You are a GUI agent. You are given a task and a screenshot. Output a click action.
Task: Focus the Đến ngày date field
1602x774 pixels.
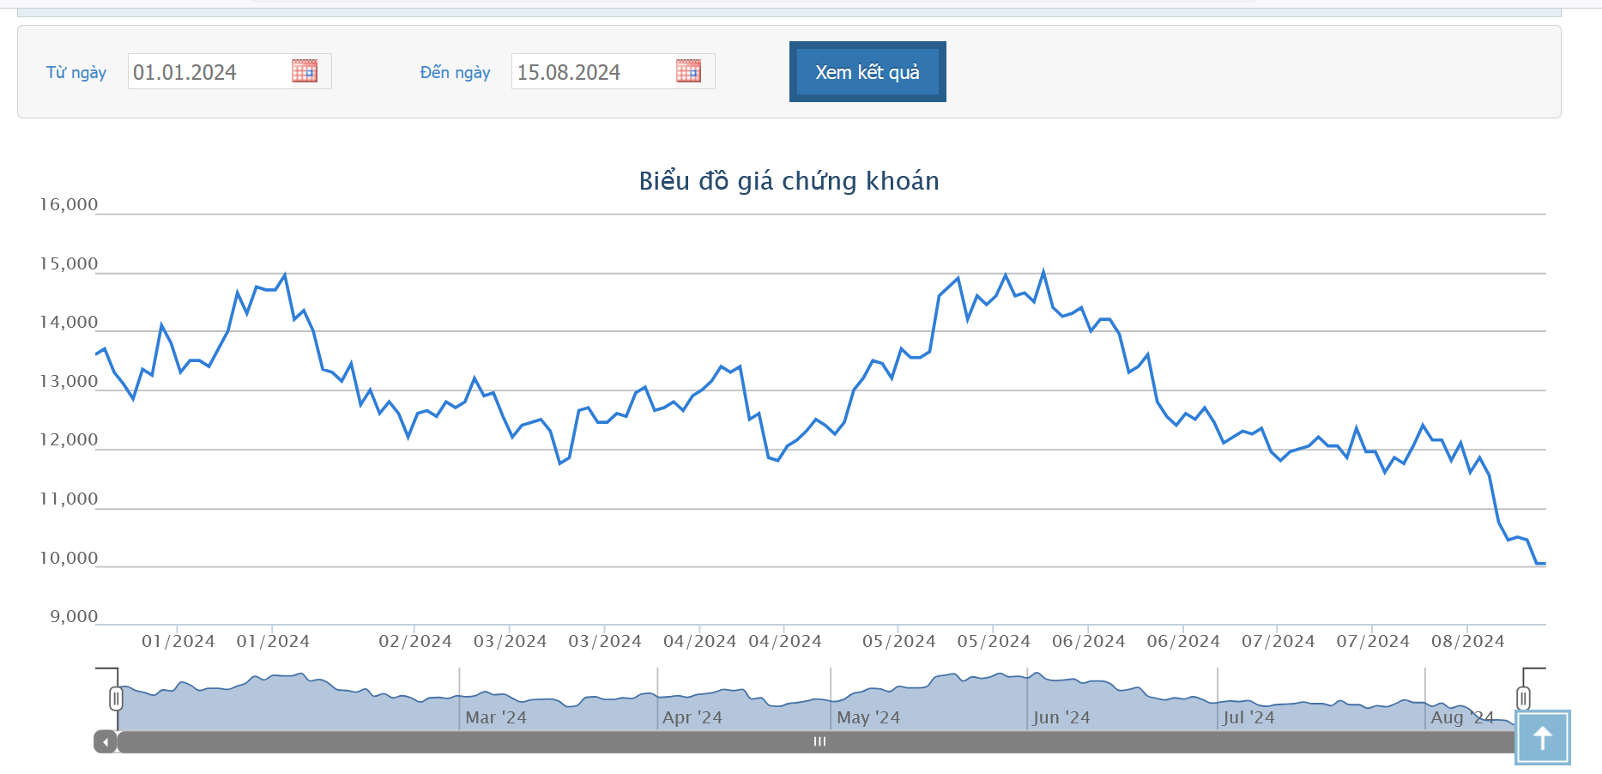[x=592, y=72]
